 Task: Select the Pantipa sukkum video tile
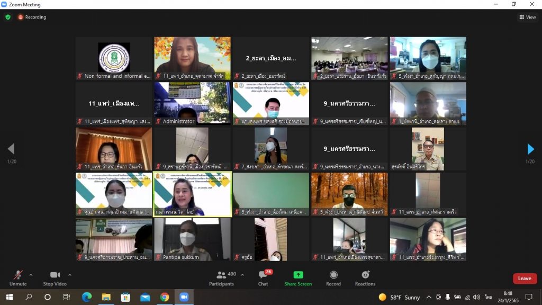click(193, 240)
